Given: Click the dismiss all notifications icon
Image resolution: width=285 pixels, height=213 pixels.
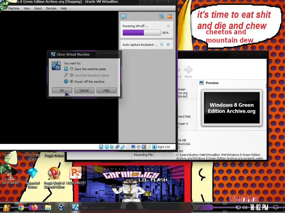Looking at the screenshot, I should [x=170, y=16].
